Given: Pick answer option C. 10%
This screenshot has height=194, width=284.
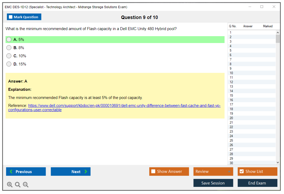Looking at the screenshot, I should coord(9,56).
